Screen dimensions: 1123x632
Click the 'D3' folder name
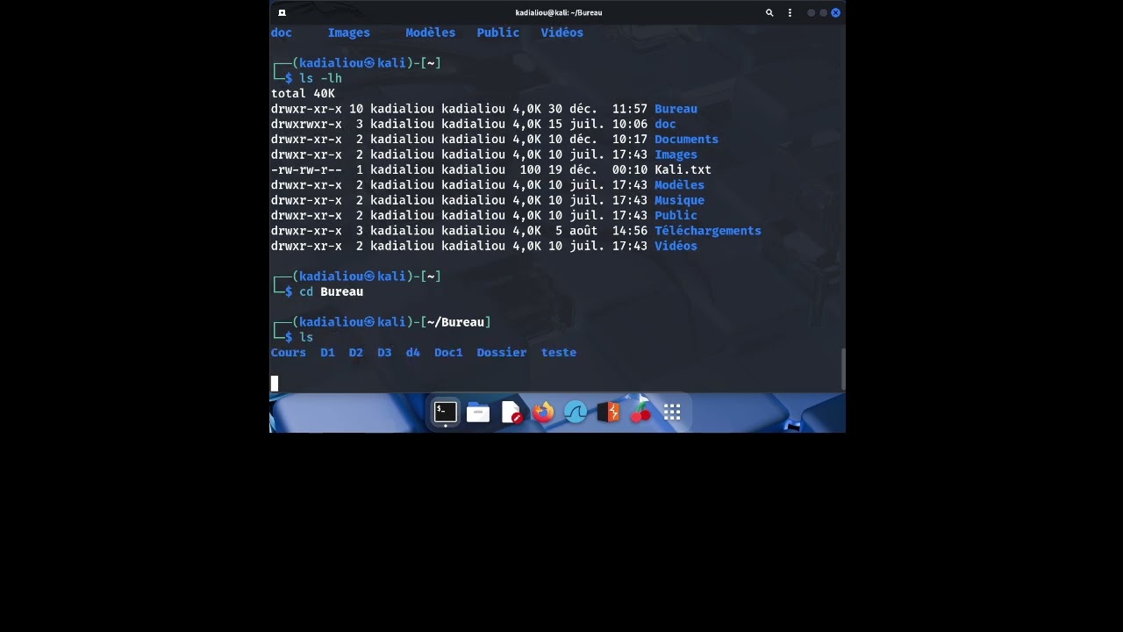click(x=384, y=353)
